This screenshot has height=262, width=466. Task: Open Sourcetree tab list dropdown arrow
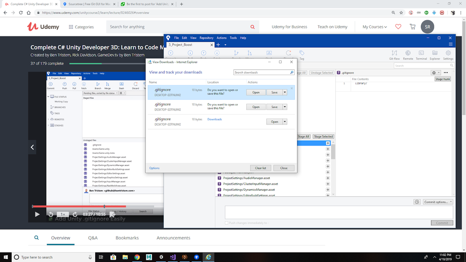[225, 45]
